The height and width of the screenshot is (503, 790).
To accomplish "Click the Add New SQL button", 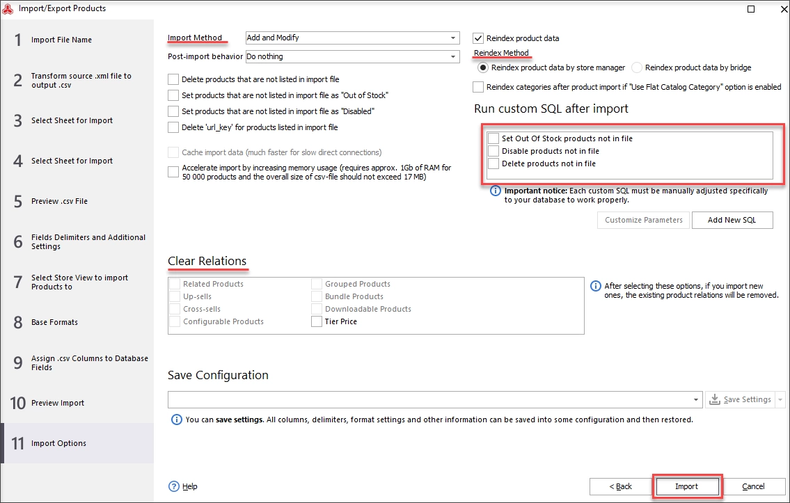I will click(732, 220).
